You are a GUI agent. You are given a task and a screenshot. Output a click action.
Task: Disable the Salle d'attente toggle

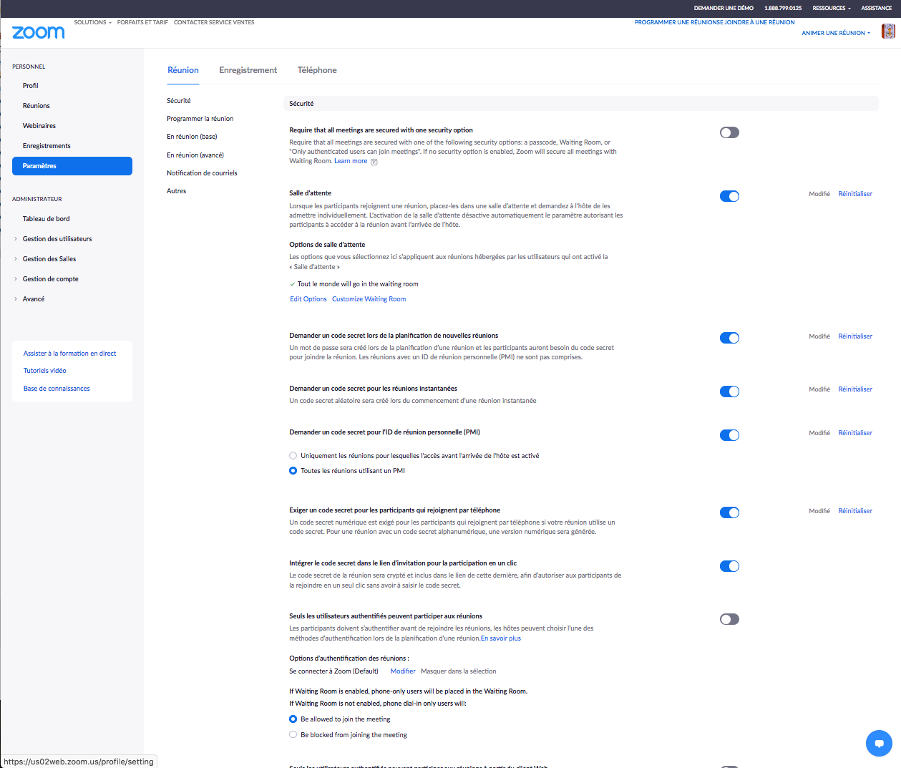point(729,196)
